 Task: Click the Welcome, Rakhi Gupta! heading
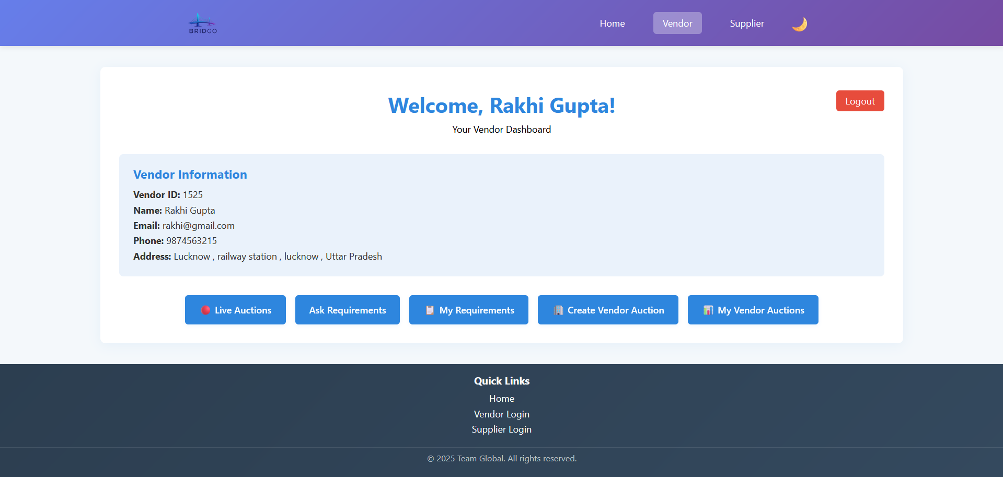[501, 106]
